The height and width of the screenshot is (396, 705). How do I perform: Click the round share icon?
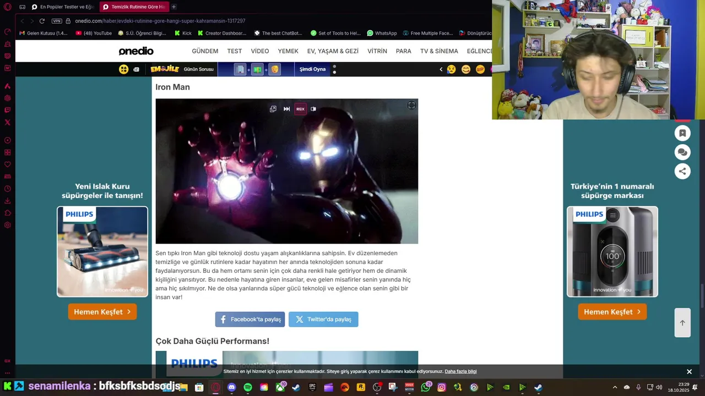tap(682, 171)
